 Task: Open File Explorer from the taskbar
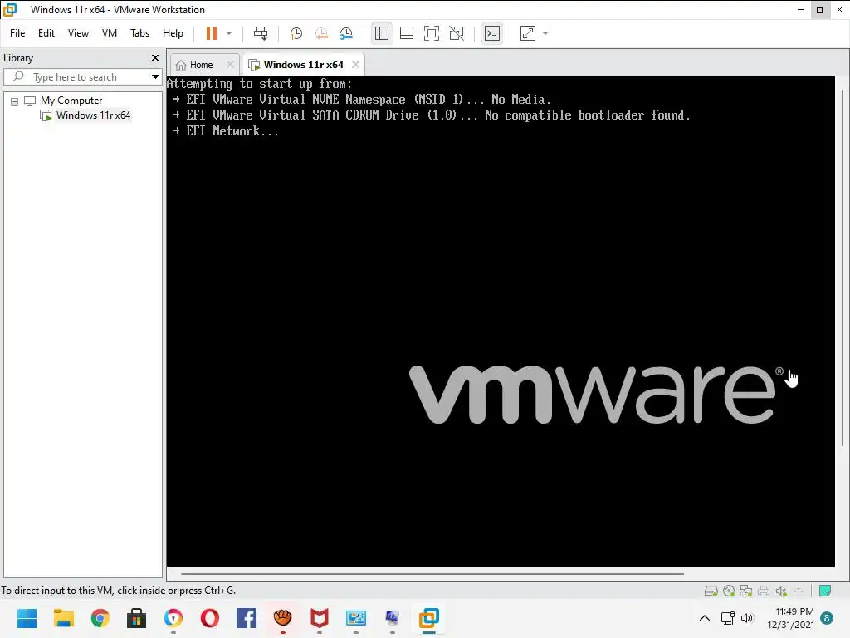pos(63,618)
